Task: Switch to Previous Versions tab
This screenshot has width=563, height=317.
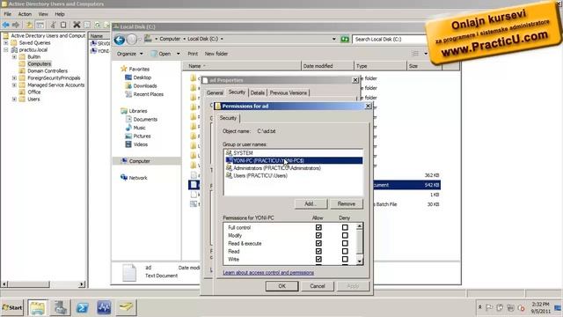Action: tap(289, 92)
